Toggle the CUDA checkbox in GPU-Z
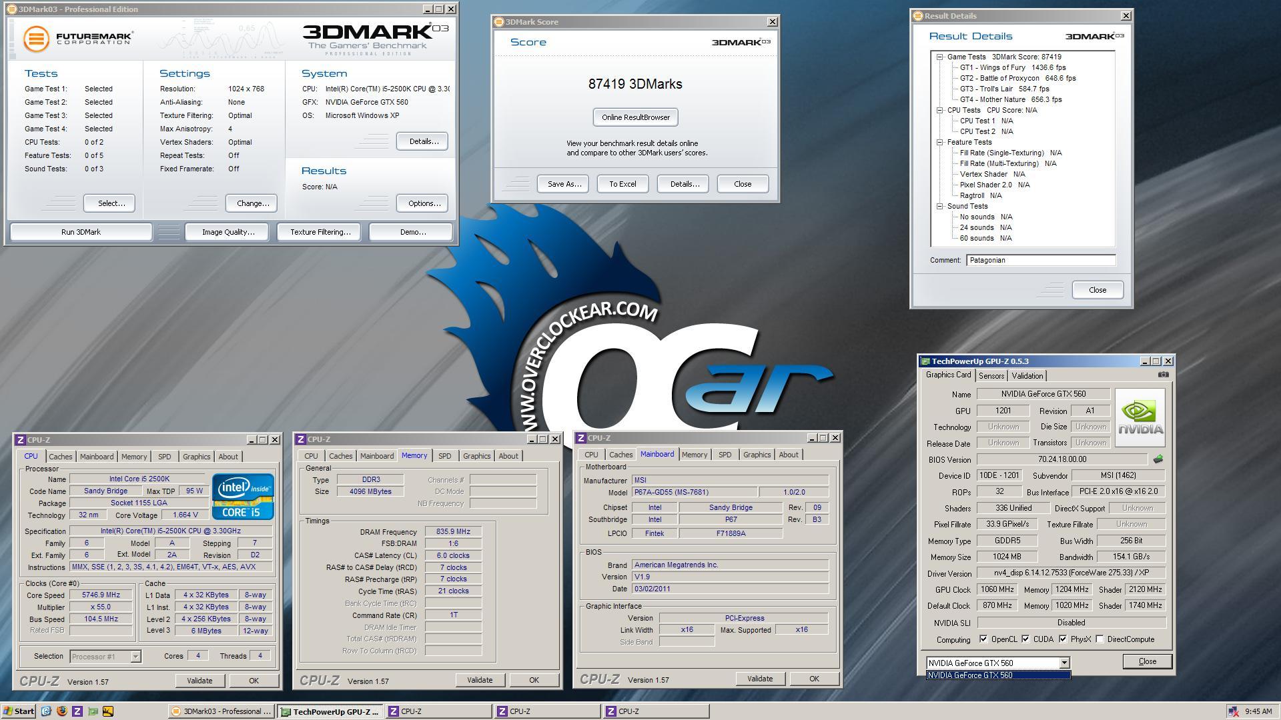1281x720 pixels. click(x=1025, y=639)
